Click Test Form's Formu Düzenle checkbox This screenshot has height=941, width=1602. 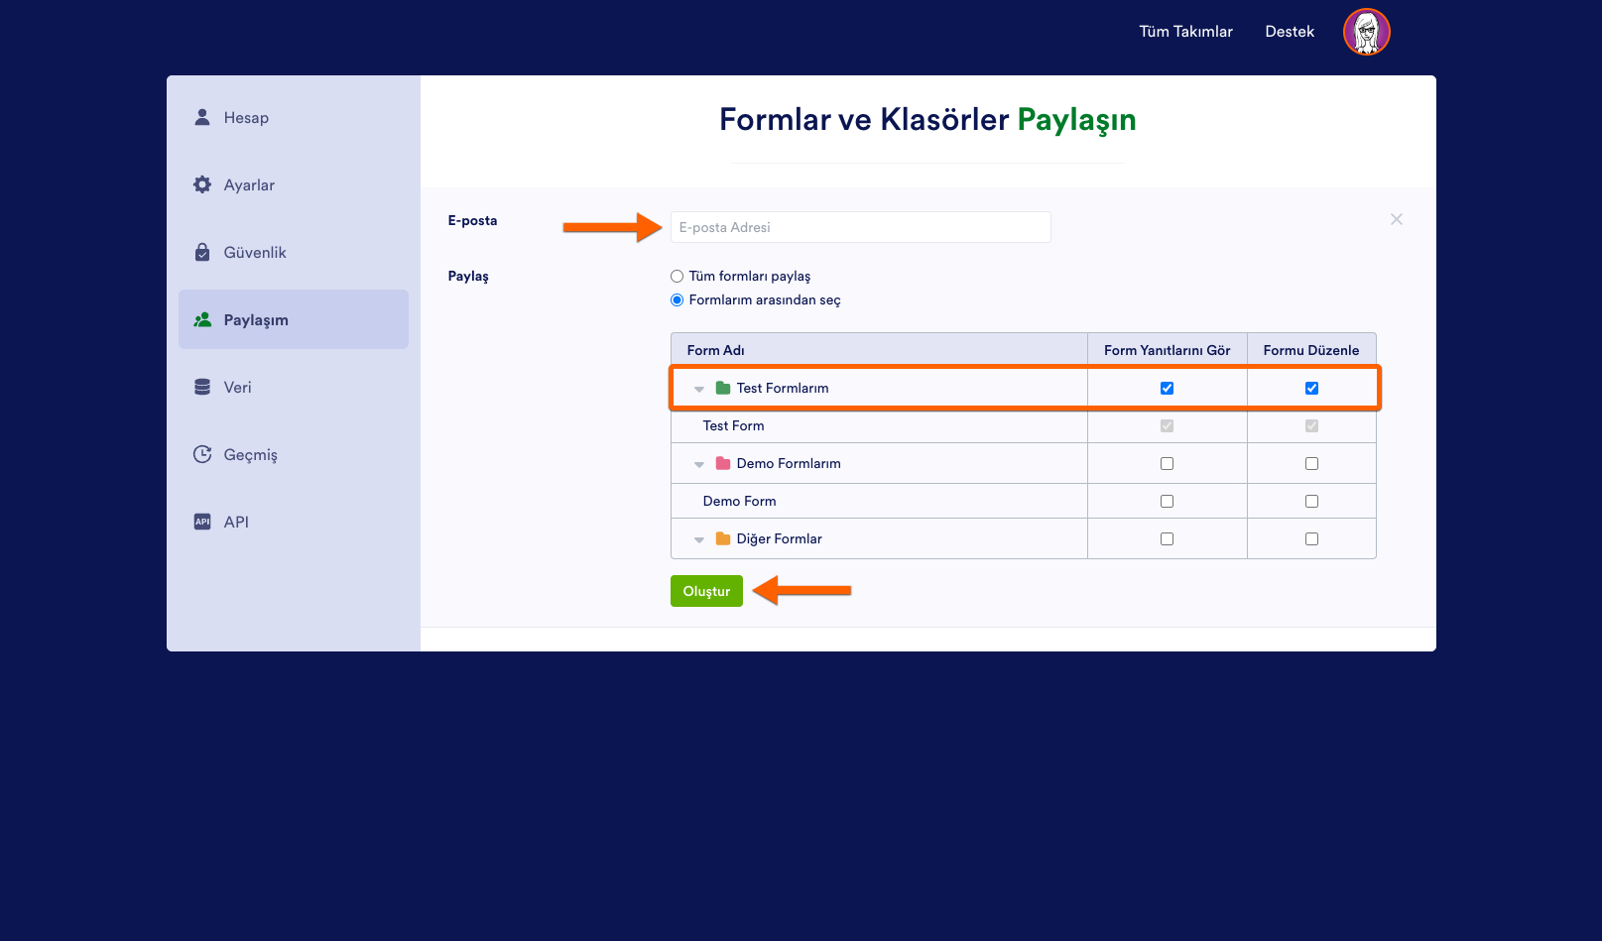pyautogui.click(x=1311, y=425)
